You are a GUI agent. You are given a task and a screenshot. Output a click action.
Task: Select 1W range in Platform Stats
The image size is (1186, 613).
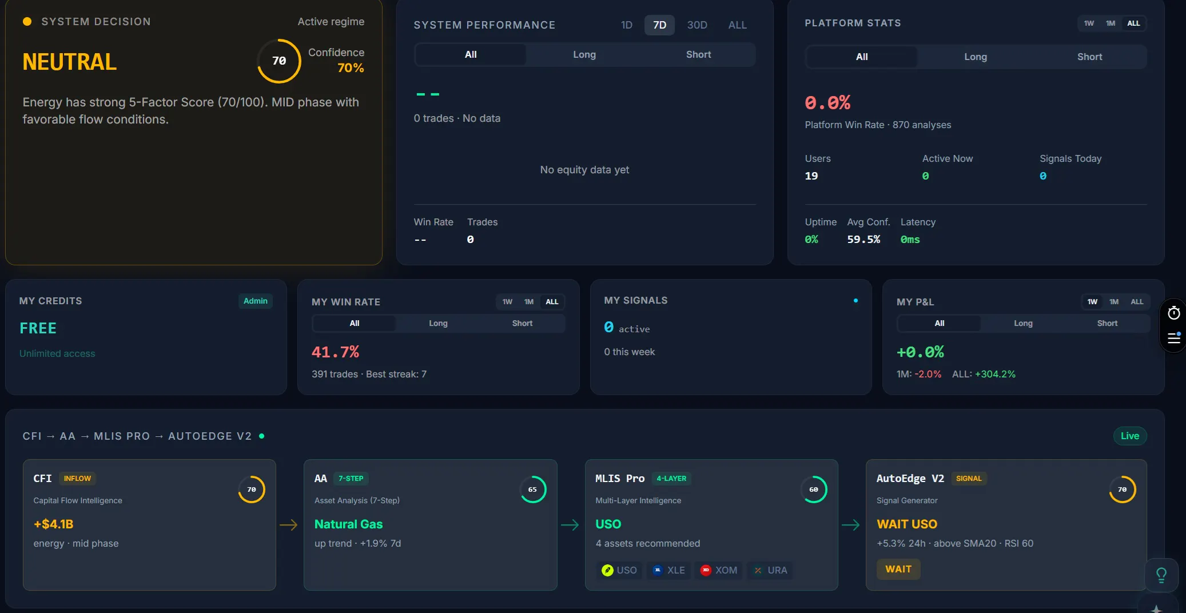1089,23
